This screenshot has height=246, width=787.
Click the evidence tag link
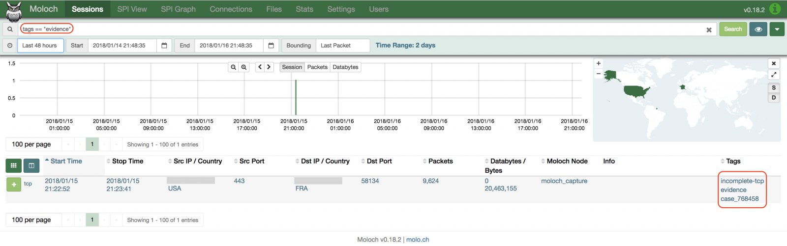click(x=733, y=190)
